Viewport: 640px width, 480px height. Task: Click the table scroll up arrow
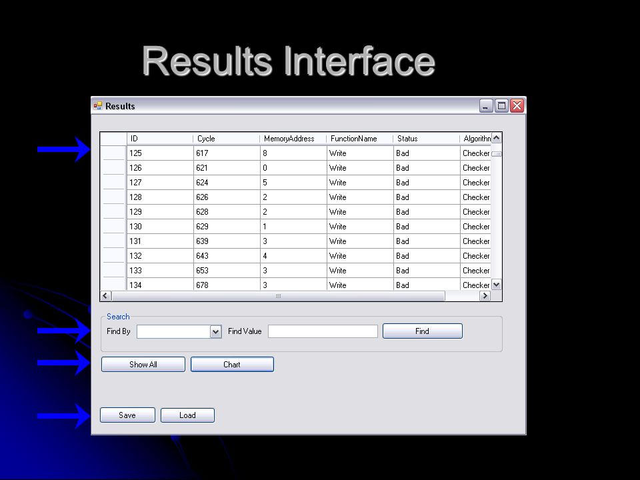[496, 138]
